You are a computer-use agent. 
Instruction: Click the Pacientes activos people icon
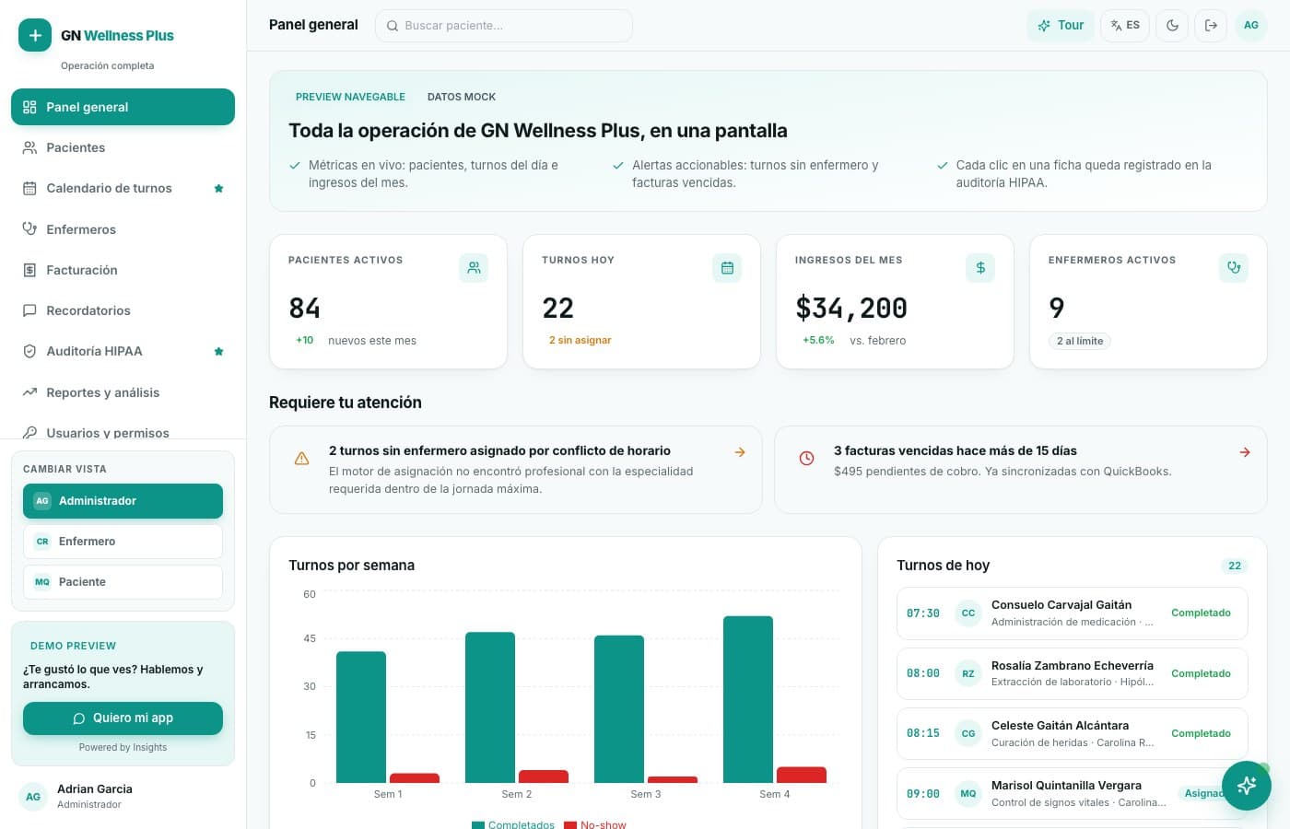point(474,268)
